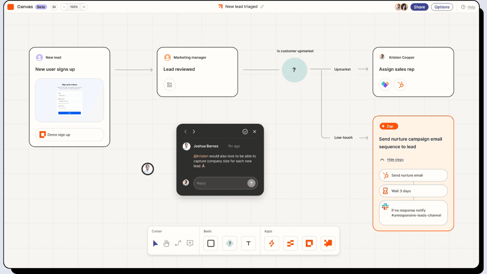Select the arrow cursor tool

click(155, 243)
